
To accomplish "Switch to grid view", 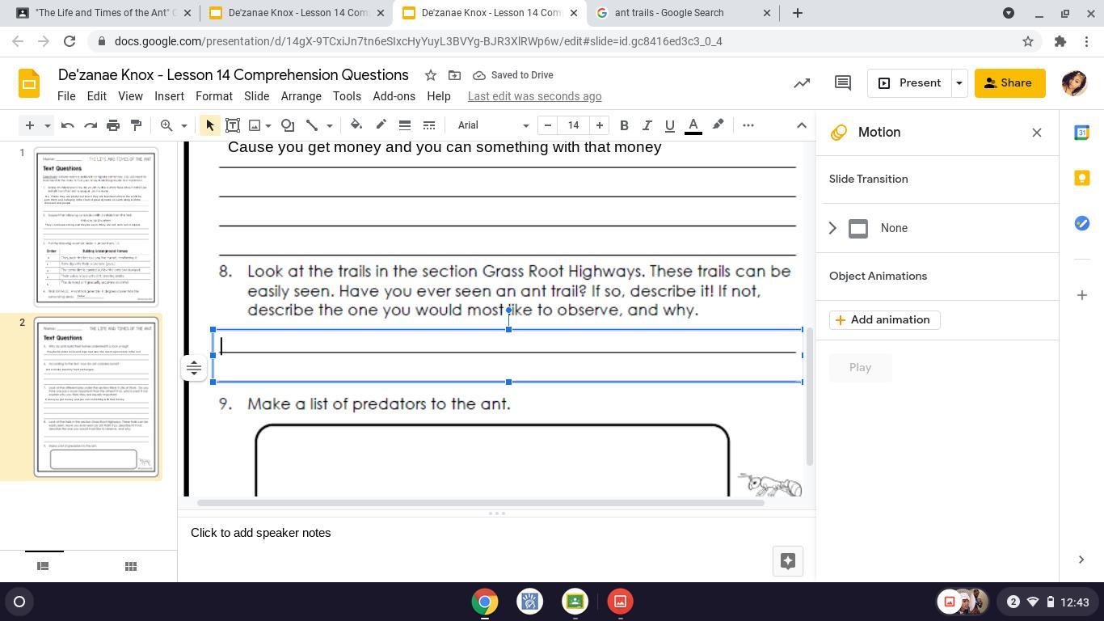I will (131, 566).
